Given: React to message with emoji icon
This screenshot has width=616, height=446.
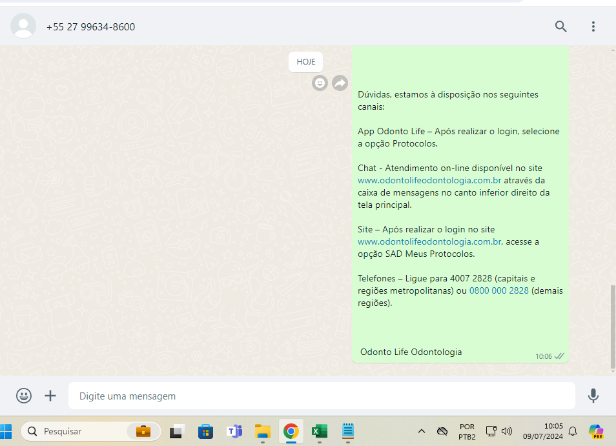Looking at the screenshot, I should click(x=320, y=83).
